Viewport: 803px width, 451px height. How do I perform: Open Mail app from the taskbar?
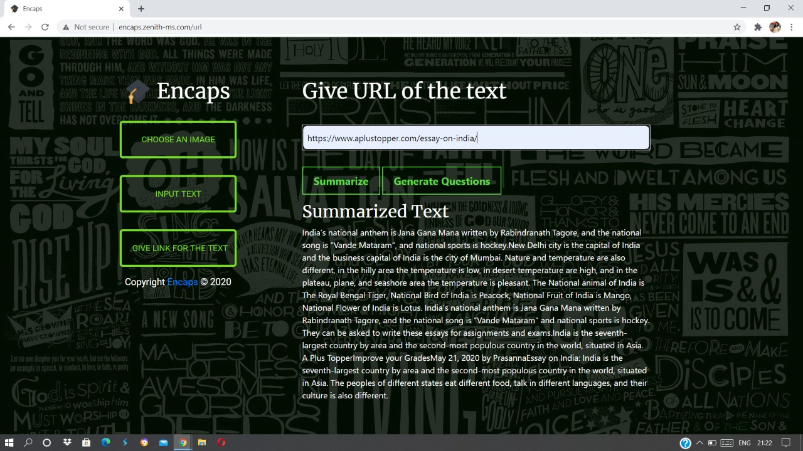pos(163,442)
